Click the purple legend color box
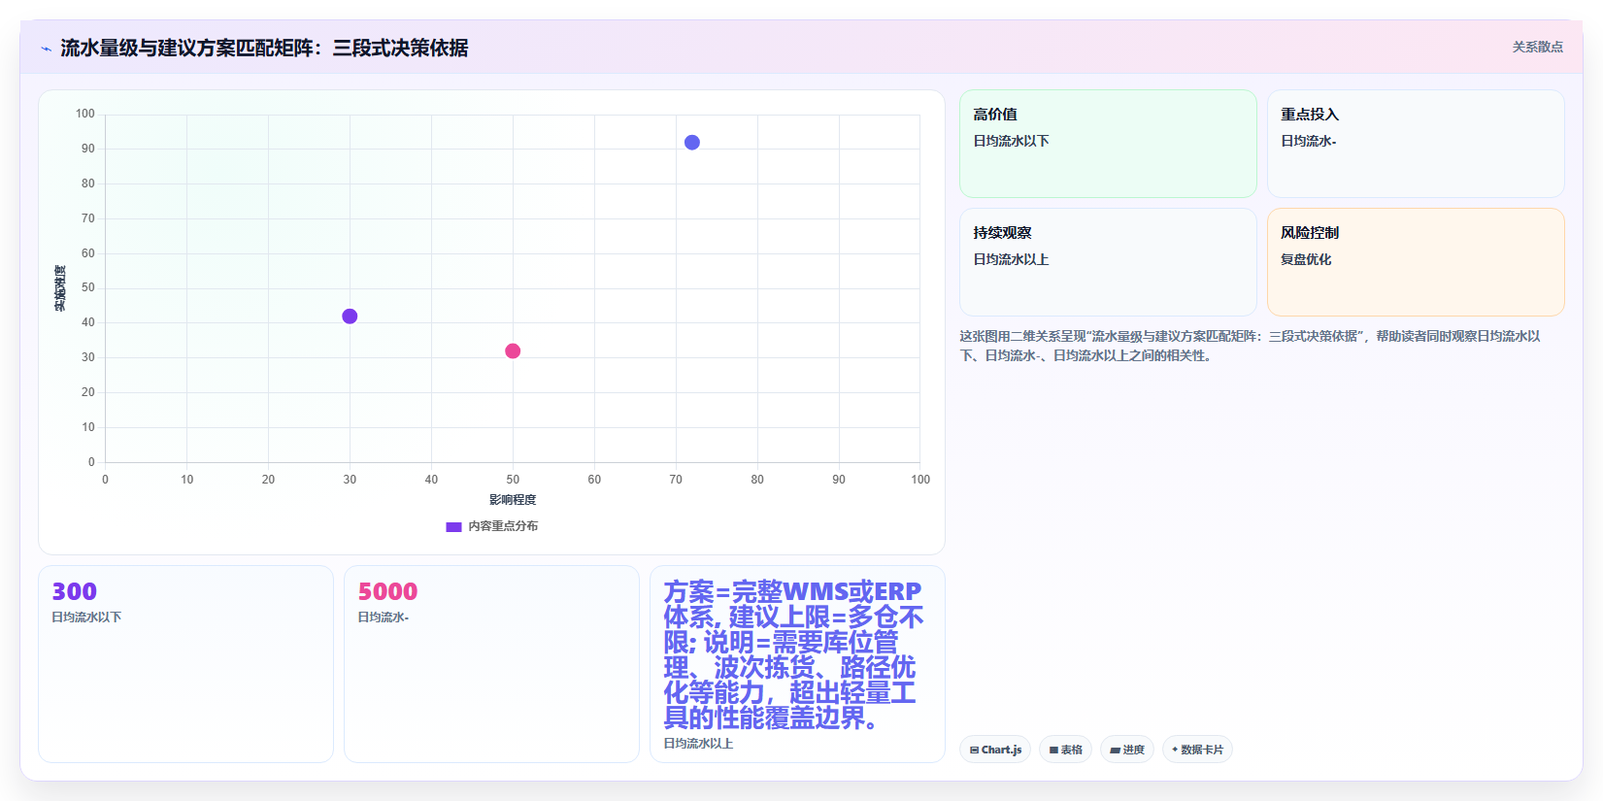The width and height of the screenshot is (1603, 801). [453, 526]
